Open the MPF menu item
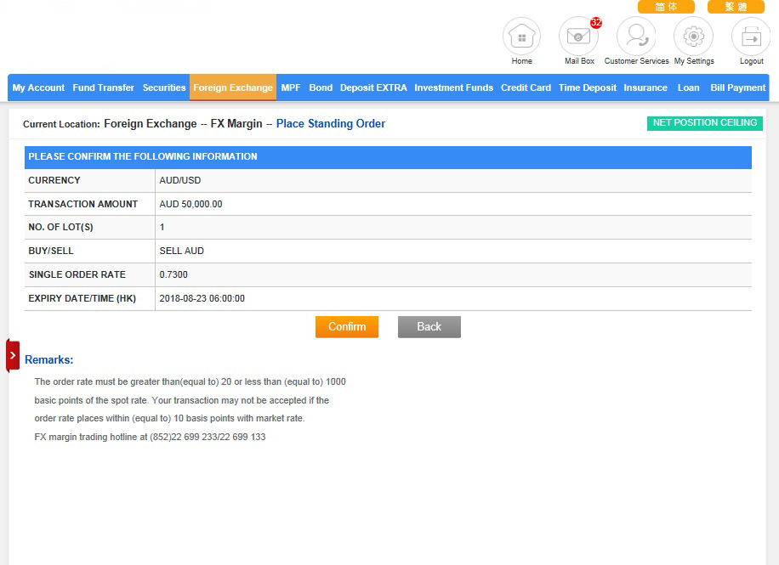 tap(291, 88)
